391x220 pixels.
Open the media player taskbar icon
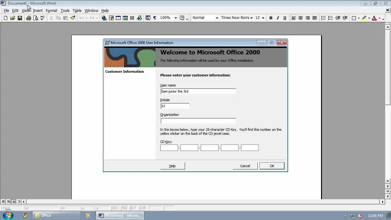88,215
